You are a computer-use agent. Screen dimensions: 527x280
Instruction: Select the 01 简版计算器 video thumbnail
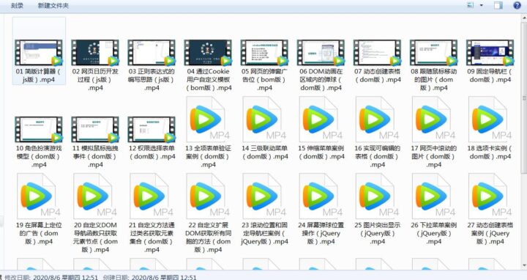click(39, 53)
